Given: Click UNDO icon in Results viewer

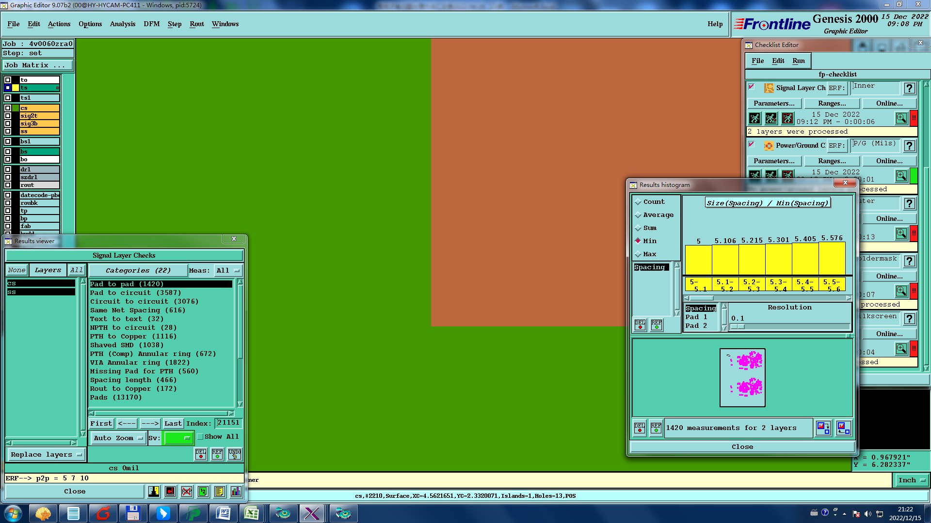Looking at the screenshot, I should click(235, 454).
